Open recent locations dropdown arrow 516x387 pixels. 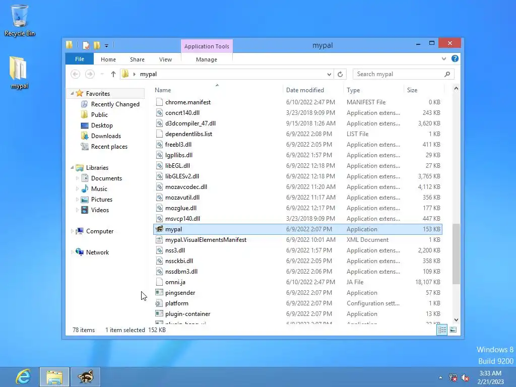tap(102, 74)
